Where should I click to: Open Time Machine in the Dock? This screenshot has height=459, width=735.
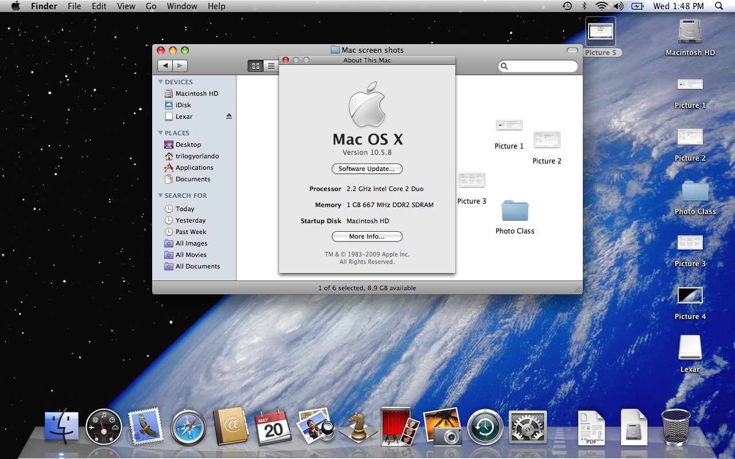[485, 427]
